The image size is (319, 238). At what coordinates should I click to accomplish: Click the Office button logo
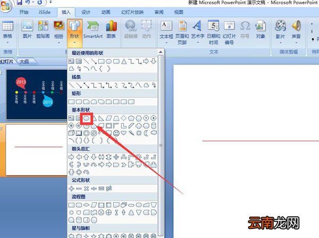coord(6,5)
